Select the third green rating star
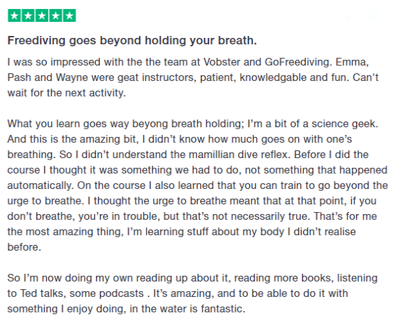The height and width of the screenshot is (322, 394). [x=41, y=15]
